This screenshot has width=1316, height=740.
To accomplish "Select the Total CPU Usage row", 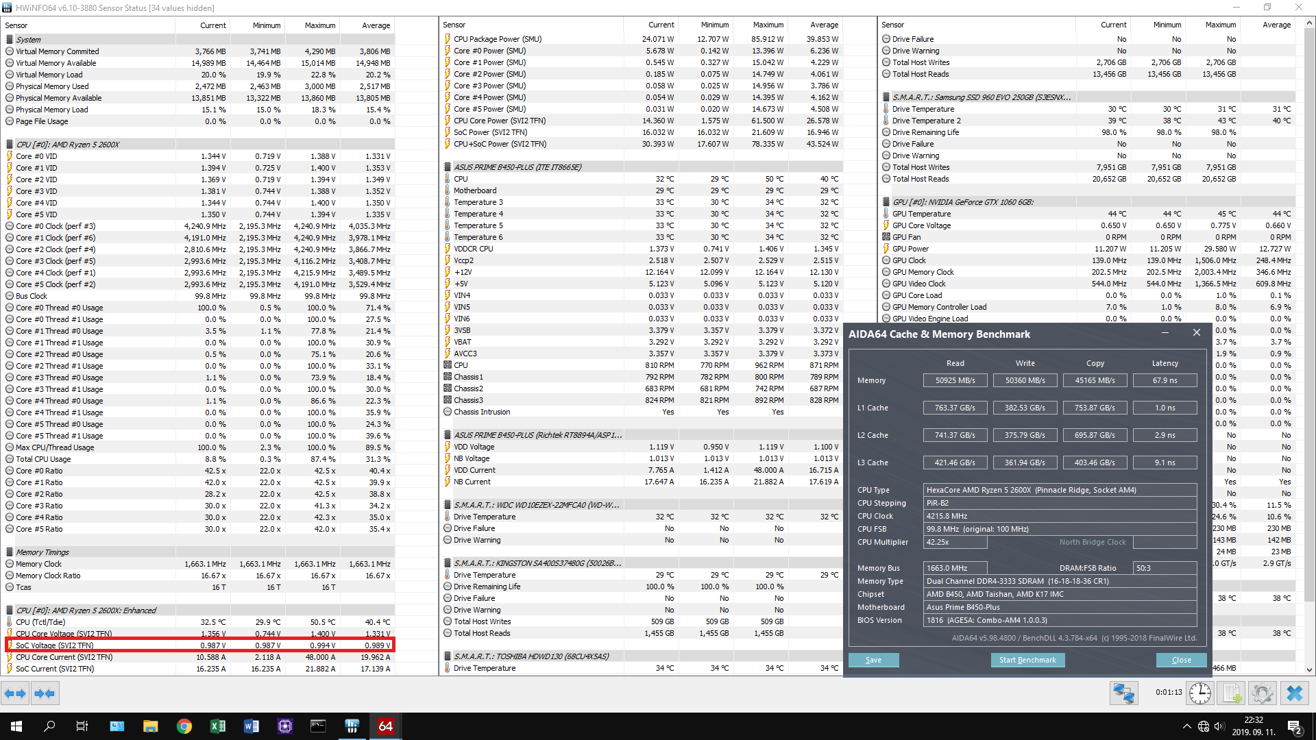I will pyautogui.click(x=198, y=459).
